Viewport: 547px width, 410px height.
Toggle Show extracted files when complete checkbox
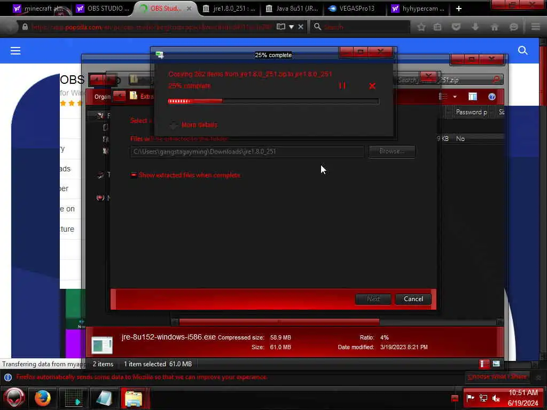(134, 175)
